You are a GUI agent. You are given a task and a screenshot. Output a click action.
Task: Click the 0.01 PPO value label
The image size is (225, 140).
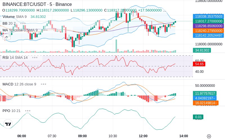coord(198,117)
